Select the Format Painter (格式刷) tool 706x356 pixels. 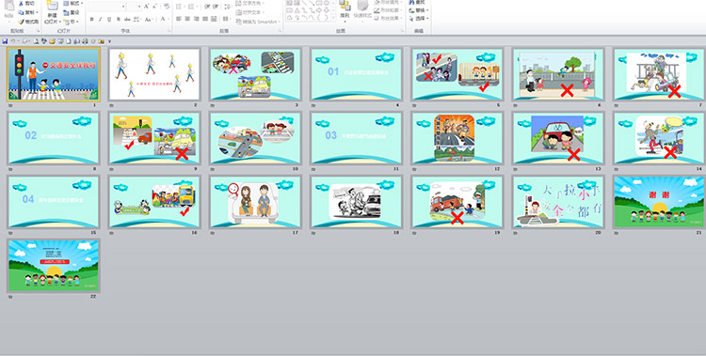point(28,22)
